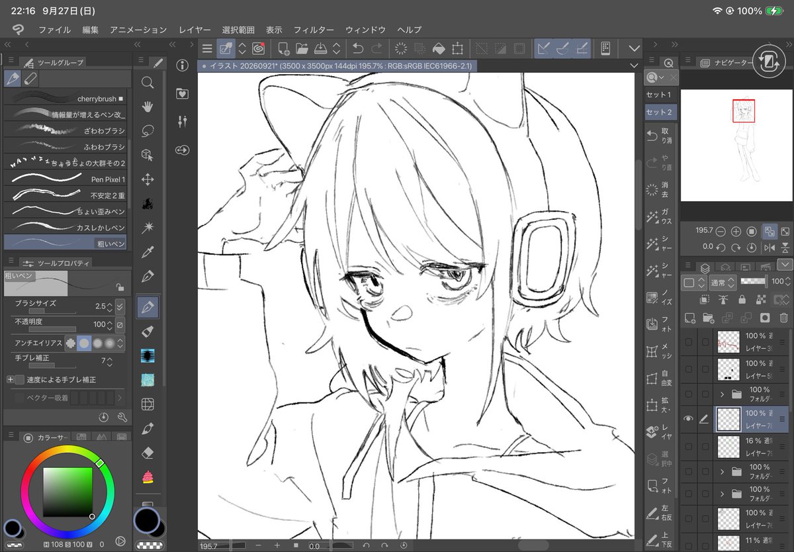Click the new canvas icon in command bar
Image resolution: width=794 pixels, height=552 pixels.
point(284,48)
